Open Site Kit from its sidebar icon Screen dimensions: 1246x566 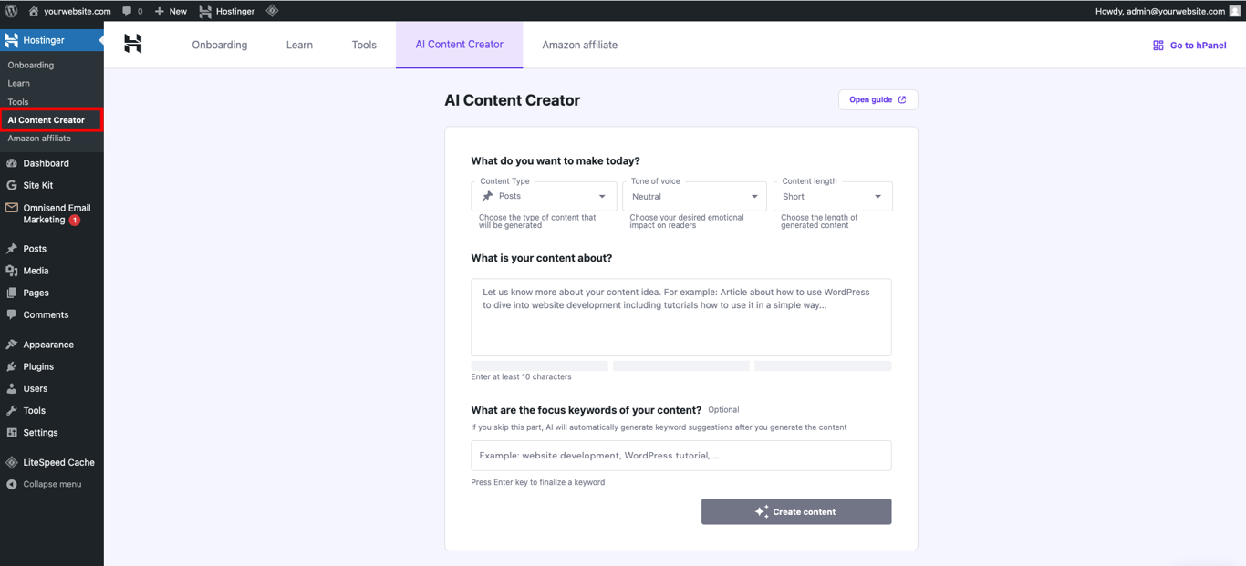click(x=12, y=185)
